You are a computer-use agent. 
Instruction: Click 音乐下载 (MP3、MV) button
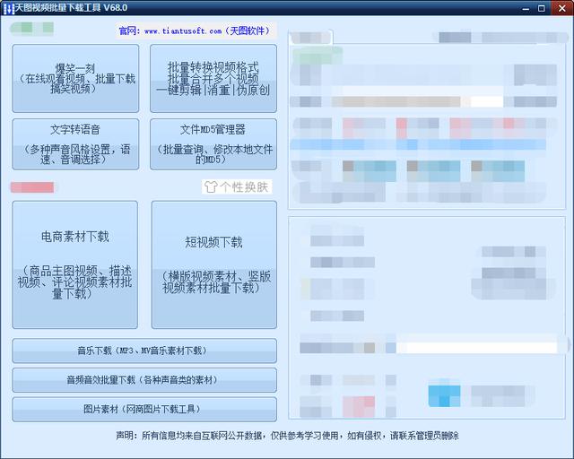click(144, 351)
